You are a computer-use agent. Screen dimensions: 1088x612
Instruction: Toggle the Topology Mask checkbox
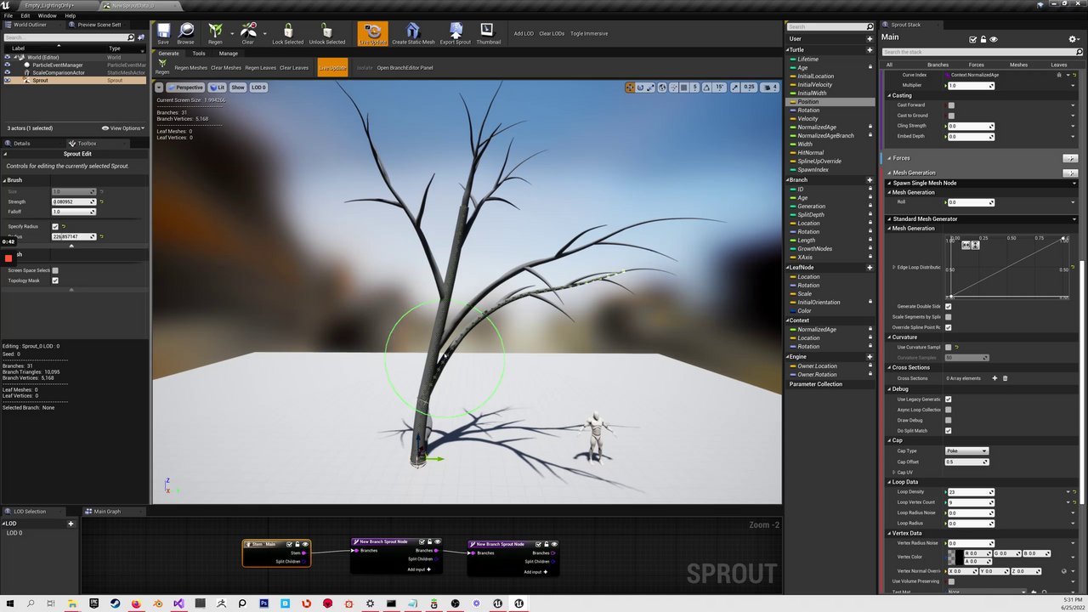(55, 280)
